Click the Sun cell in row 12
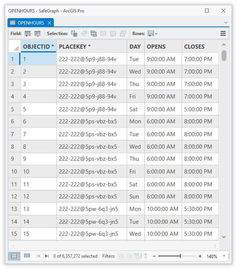237x269 pixels. pyautogui.click(x=136, y=196)
